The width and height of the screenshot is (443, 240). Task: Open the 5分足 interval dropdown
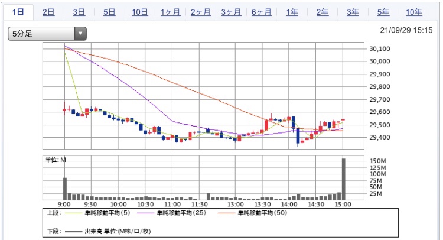[47, 34]
